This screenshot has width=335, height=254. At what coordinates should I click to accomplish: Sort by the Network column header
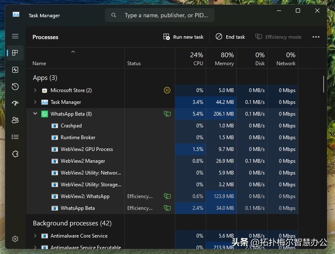coord(283,58)
